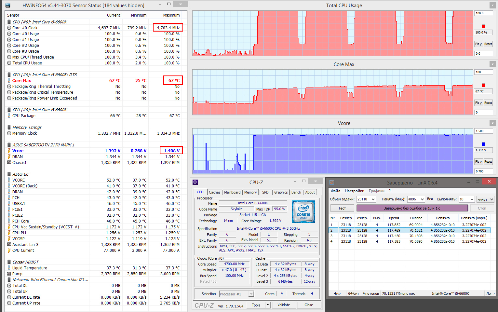Image resolution: width=498 pixels, height=312 pixels.
Task: Click the 1.500 upper limit field on Vcore graph
Action: pos(484,131)
